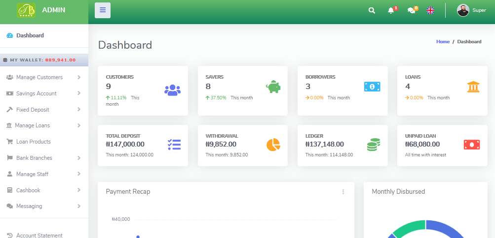Screen dimensions: 495x238
Task: Open the chat messages icon in header
Action: click(x=411, y=10)
